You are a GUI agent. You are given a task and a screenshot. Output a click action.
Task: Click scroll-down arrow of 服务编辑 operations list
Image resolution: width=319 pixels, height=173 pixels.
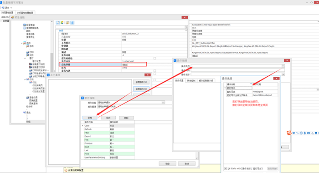197,158
